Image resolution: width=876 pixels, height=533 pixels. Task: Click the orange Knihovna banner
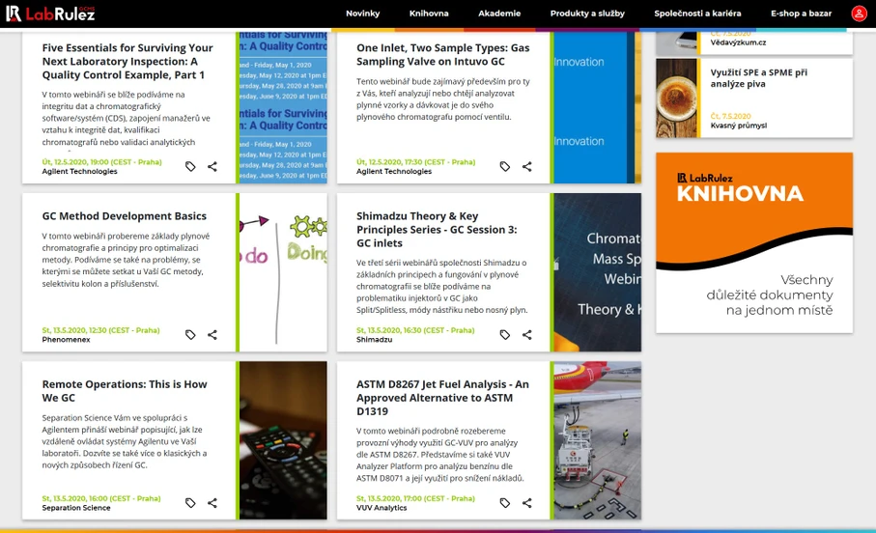tap(753, 242)
